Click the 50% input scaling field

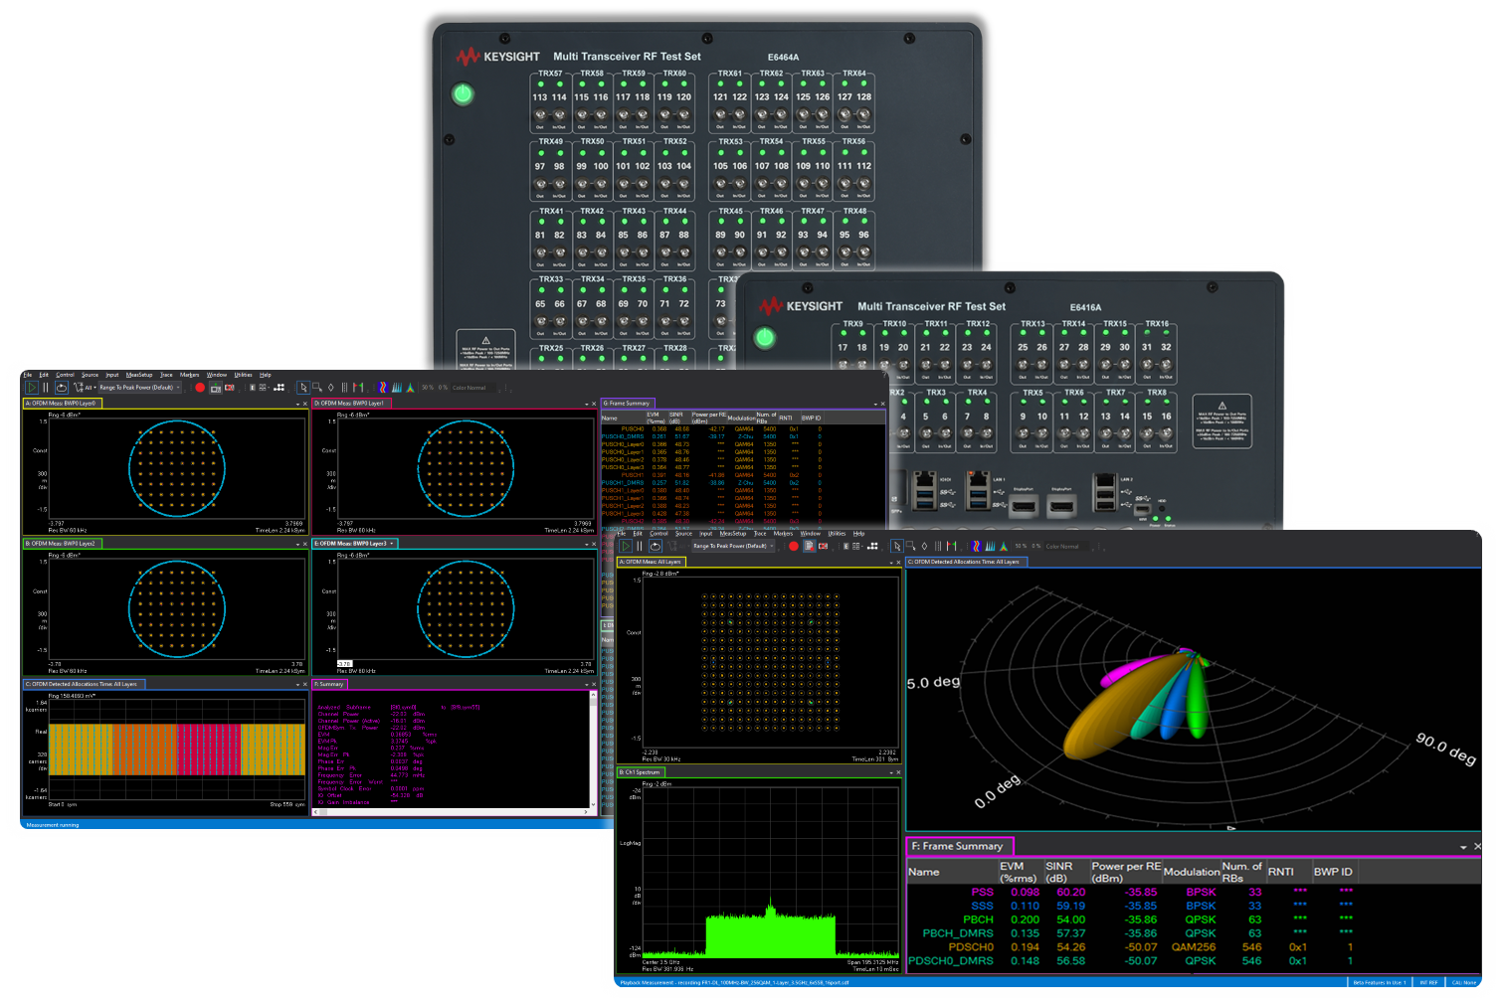tap(1021, 547)
